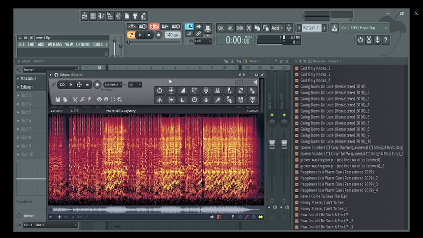Toggle Edison loop infinity button
Screen dimensions: 423x238
tap(62, 85)
